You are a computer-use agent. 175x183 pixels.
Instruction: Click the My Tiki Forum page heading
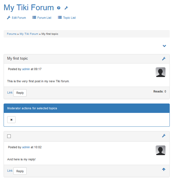pos(29,8)
